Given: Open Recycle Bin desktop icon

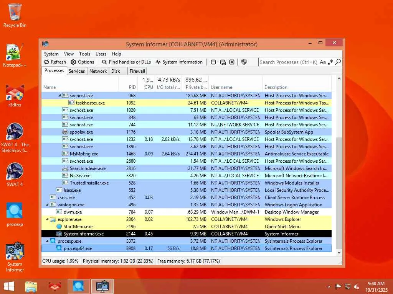Looking at the screenshot, I should pyautogui.click(x=15, y=15).
